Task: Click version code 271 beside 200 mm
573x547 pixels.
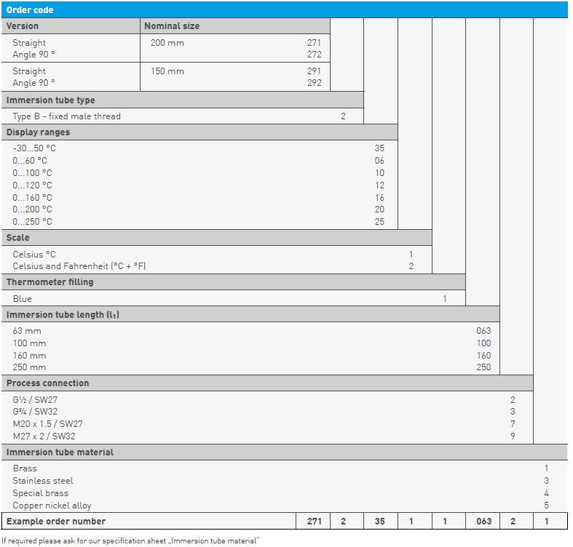Action: click(314, 43)
